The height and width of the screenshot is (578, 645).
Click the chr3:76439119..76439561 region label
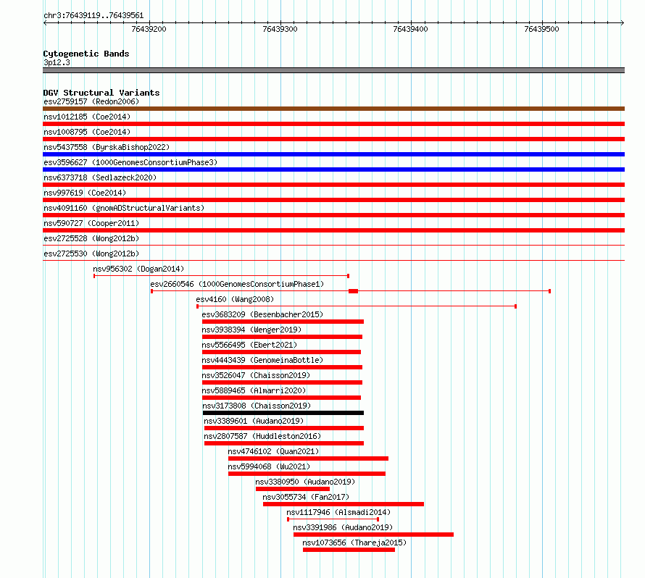coord(93,15)
